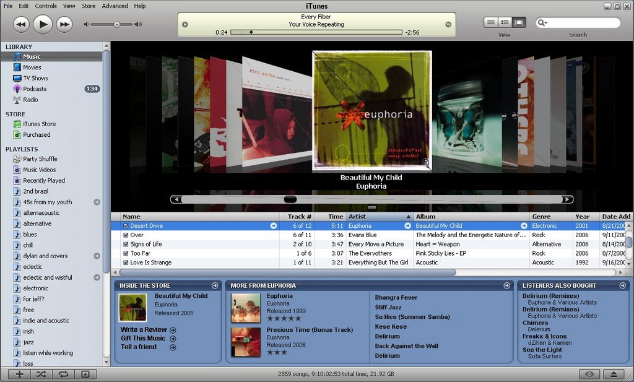
Task: Click the arrow next to dylan and covers
Action: coord(97,256)
